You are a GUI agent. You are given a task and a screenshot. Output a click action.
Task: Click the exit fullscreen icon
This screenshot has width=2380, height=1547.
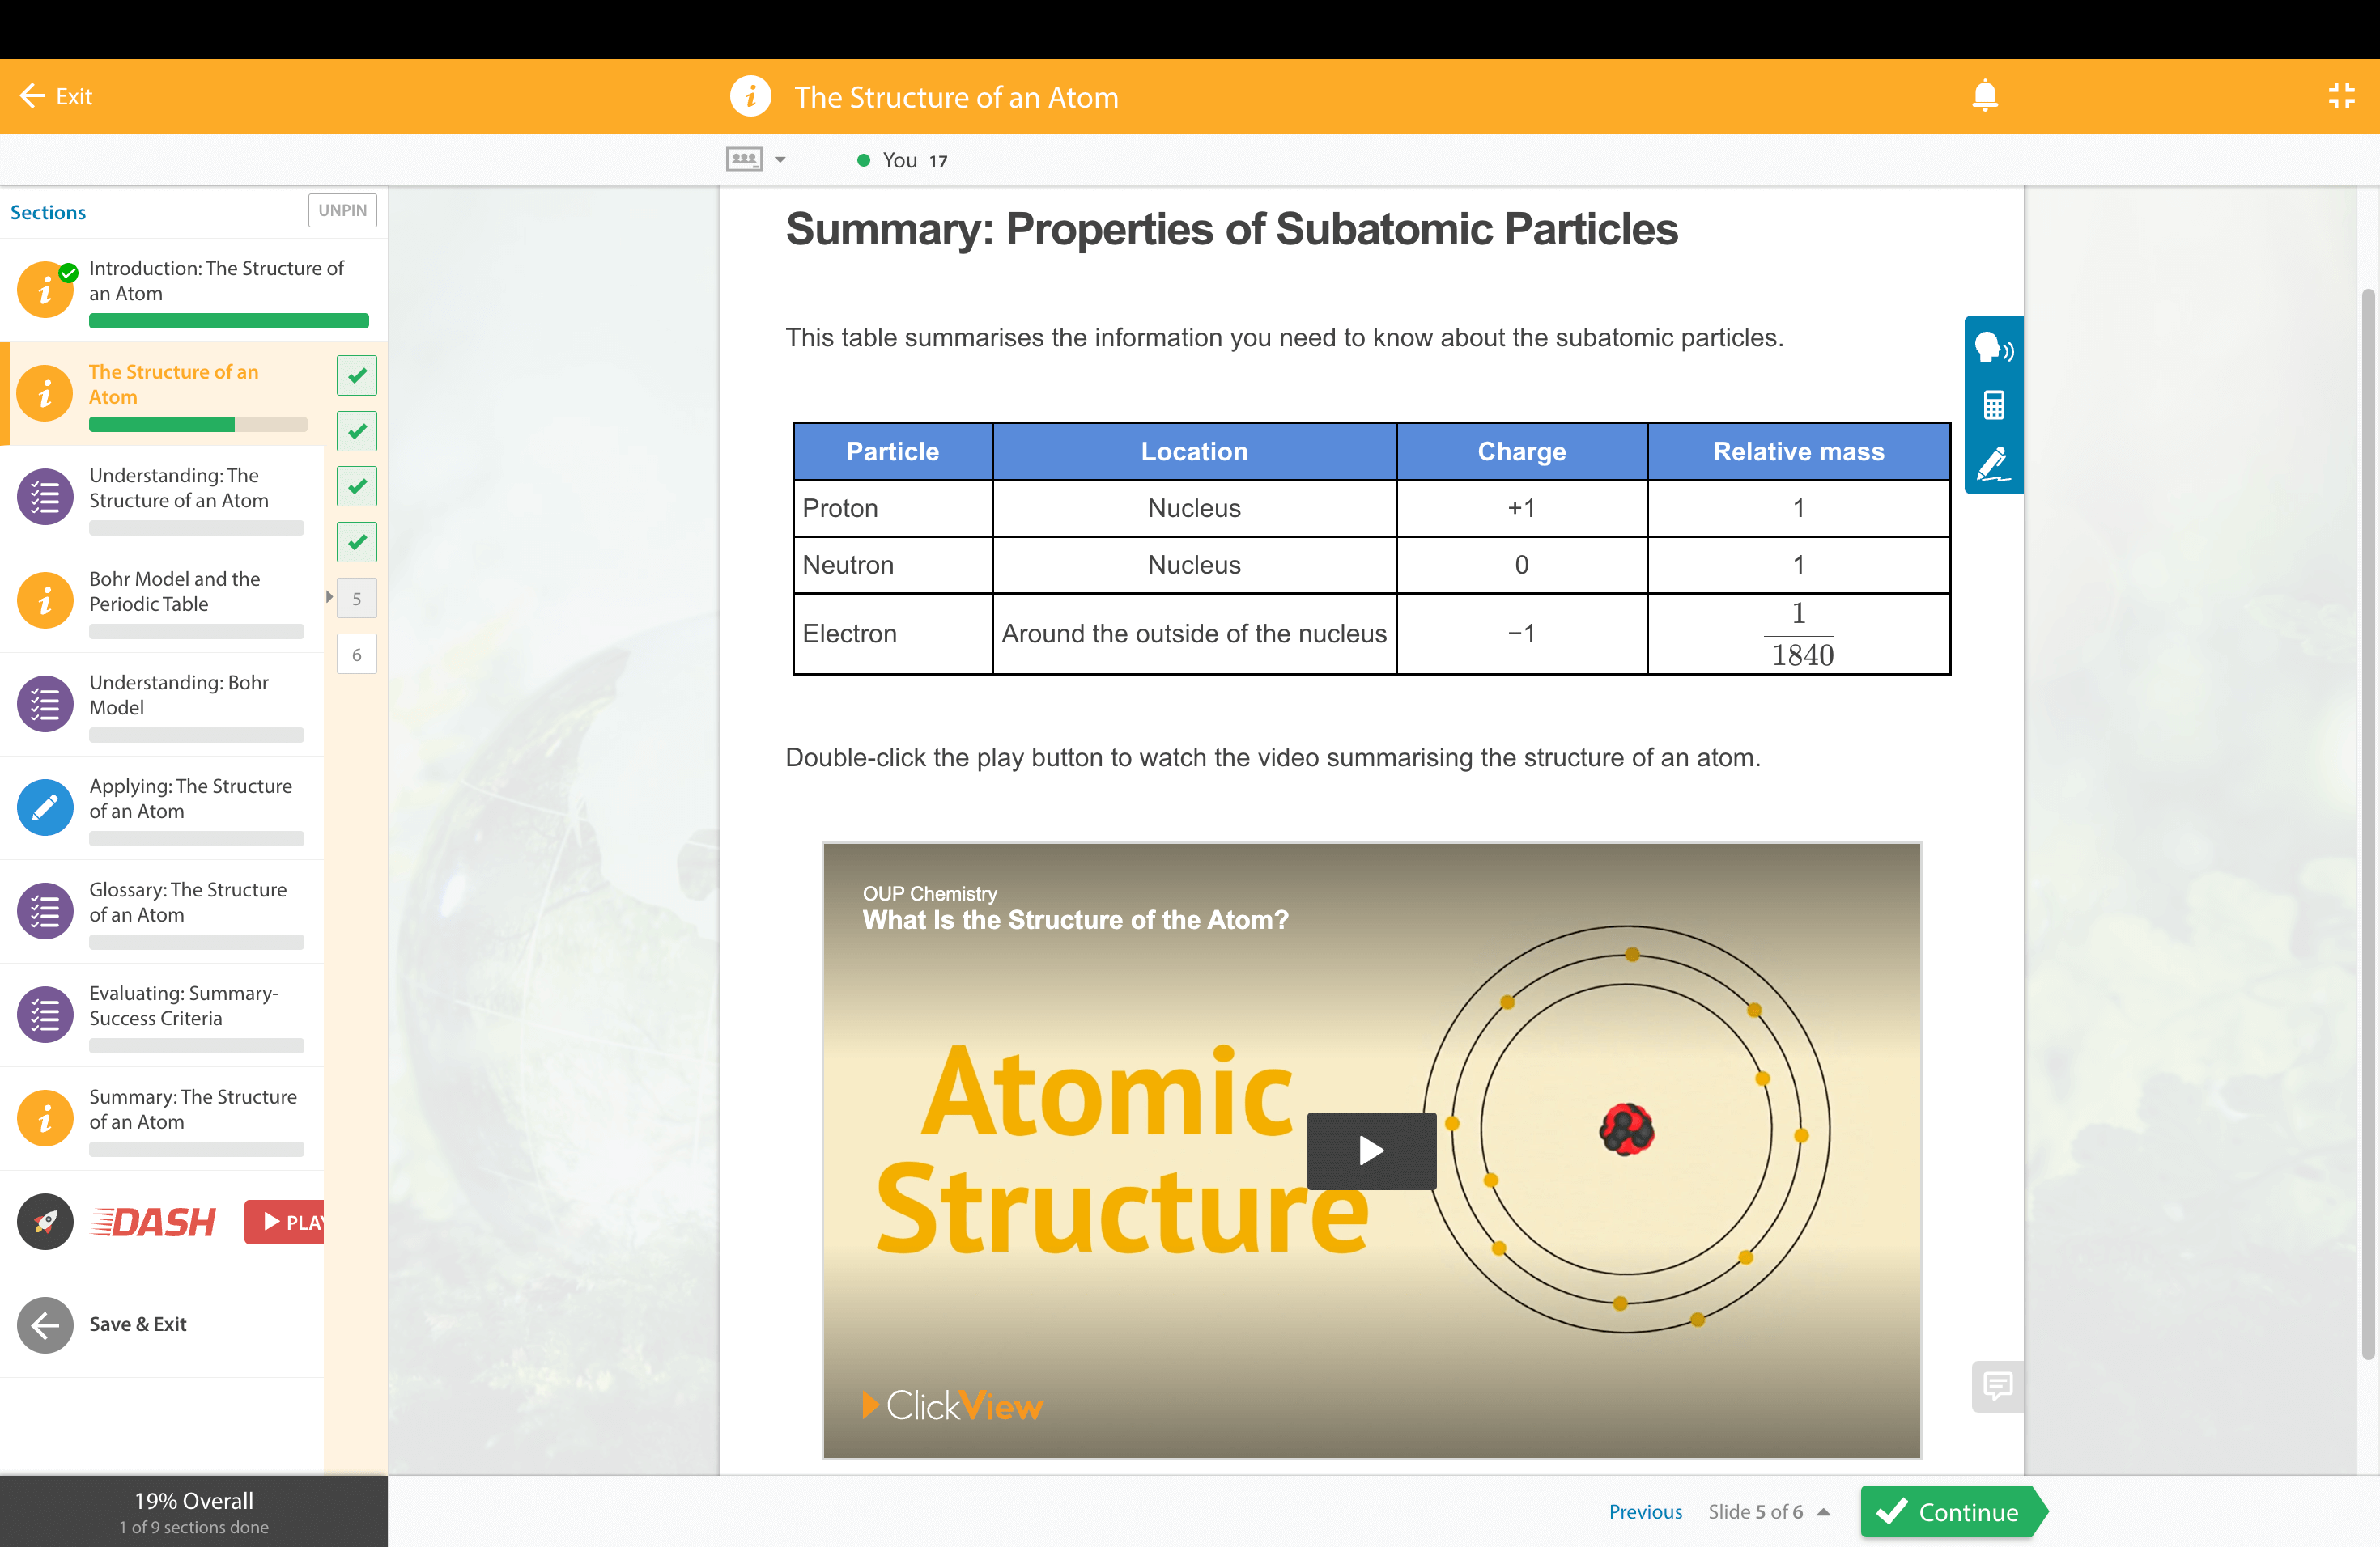click(x=2341, y=96)
